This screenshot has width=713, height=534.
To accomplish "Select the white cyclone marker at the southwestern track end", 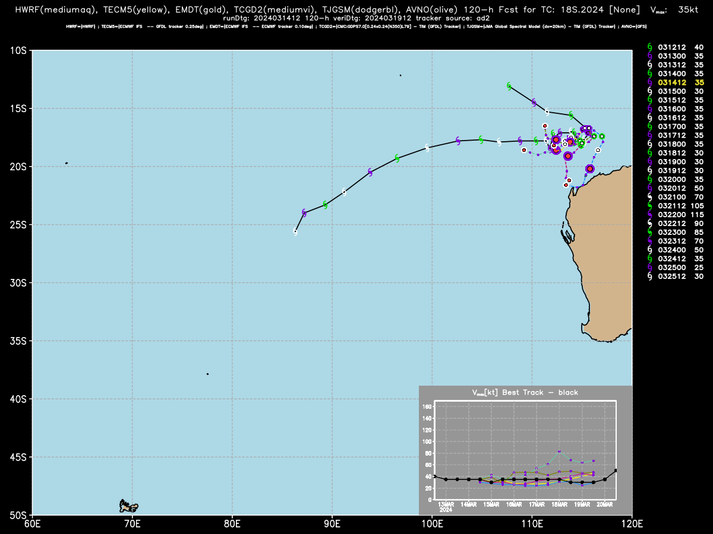I will (295, 232).
